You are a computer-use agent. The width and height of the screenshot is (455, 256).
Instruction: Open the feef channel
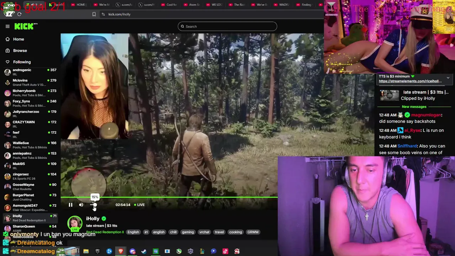click(x=30, y=134)
